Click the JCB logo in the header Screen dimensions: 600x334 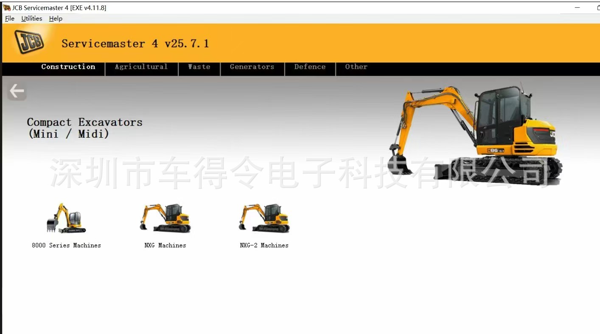[29, 42]
